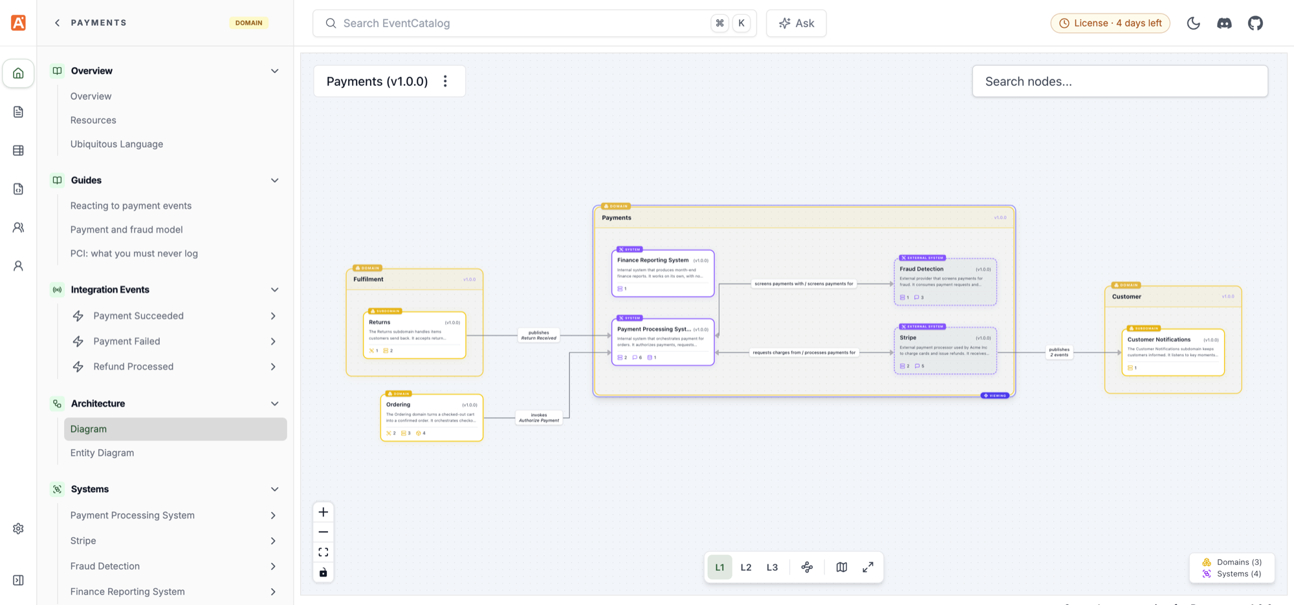This screenshot has height=605, width=1294.
Task: Open the table view icon in left rail
Action: click(x=18, y=151)
